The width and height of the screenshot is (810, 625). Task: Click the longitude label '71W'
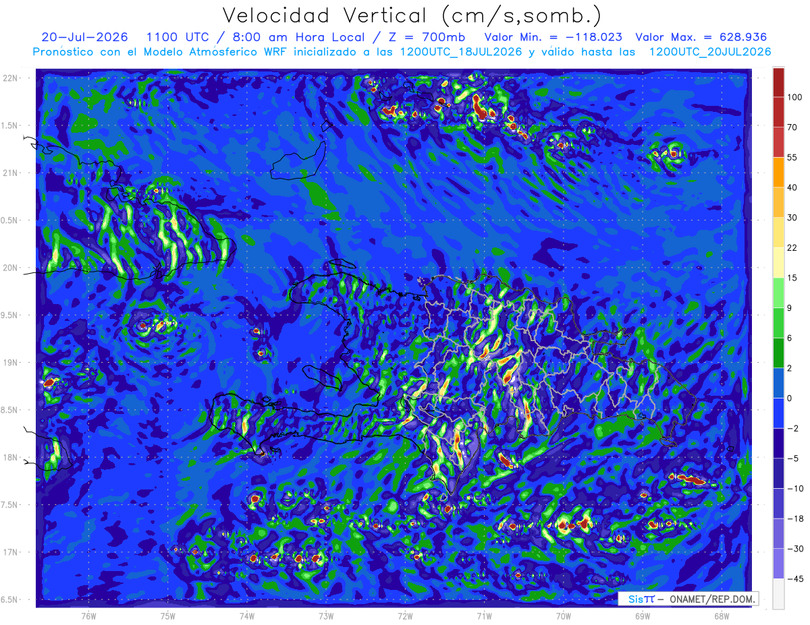point(484,615)
